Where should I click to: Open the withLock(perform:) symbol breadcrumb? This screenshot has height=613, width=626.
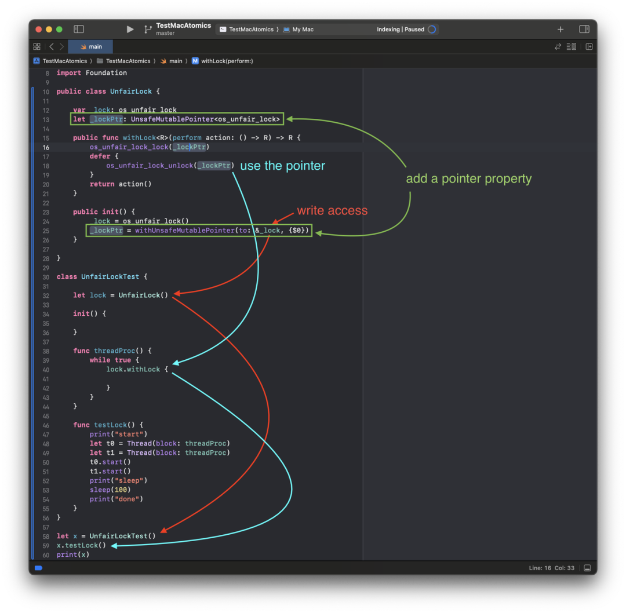(223, 61)
